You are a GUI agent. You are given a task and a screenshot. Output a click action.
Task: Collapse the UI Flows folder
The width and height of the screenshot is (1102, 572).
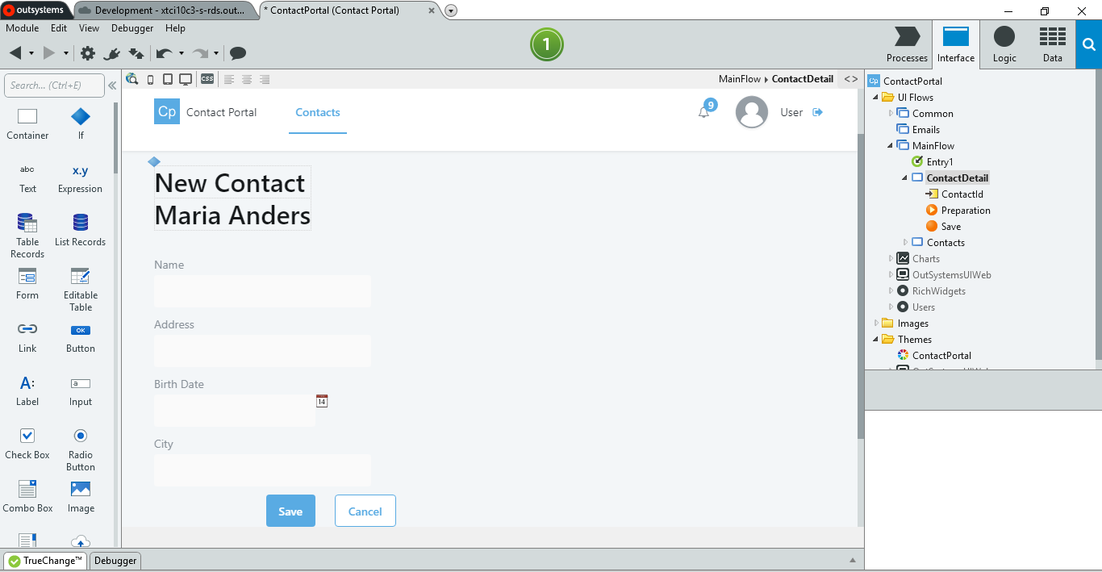point(876,98)
